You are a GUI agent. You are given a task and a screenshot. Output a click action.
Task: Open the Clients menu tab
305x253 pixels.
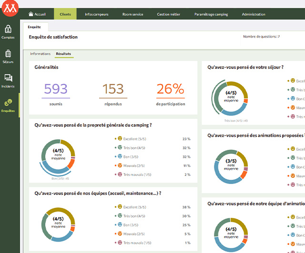point(65,14)
